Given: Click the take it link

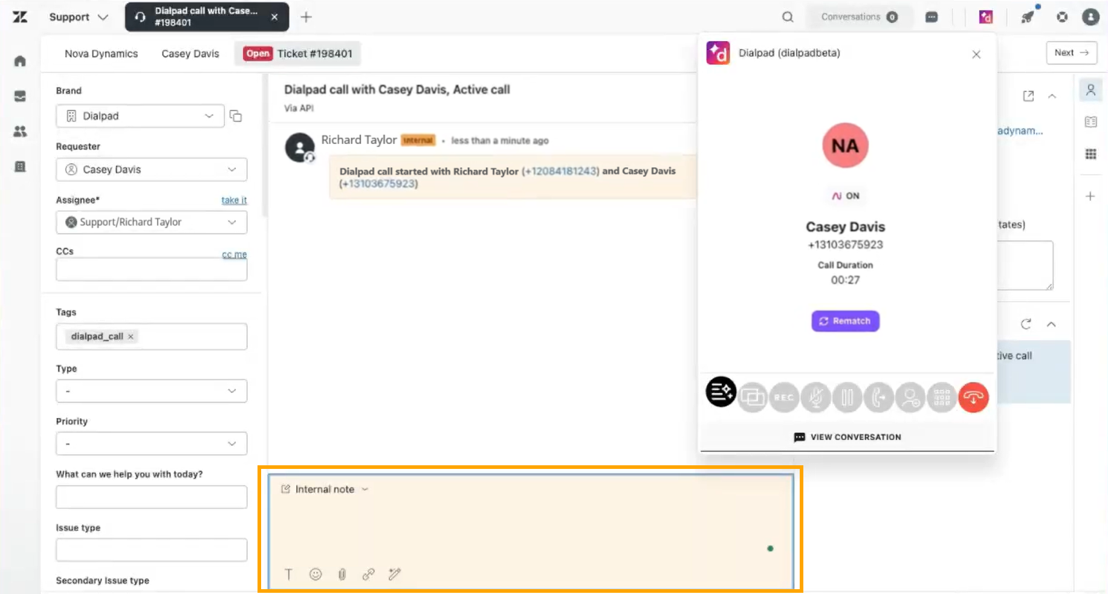Looking at the screenshot, I should (234, 200).
